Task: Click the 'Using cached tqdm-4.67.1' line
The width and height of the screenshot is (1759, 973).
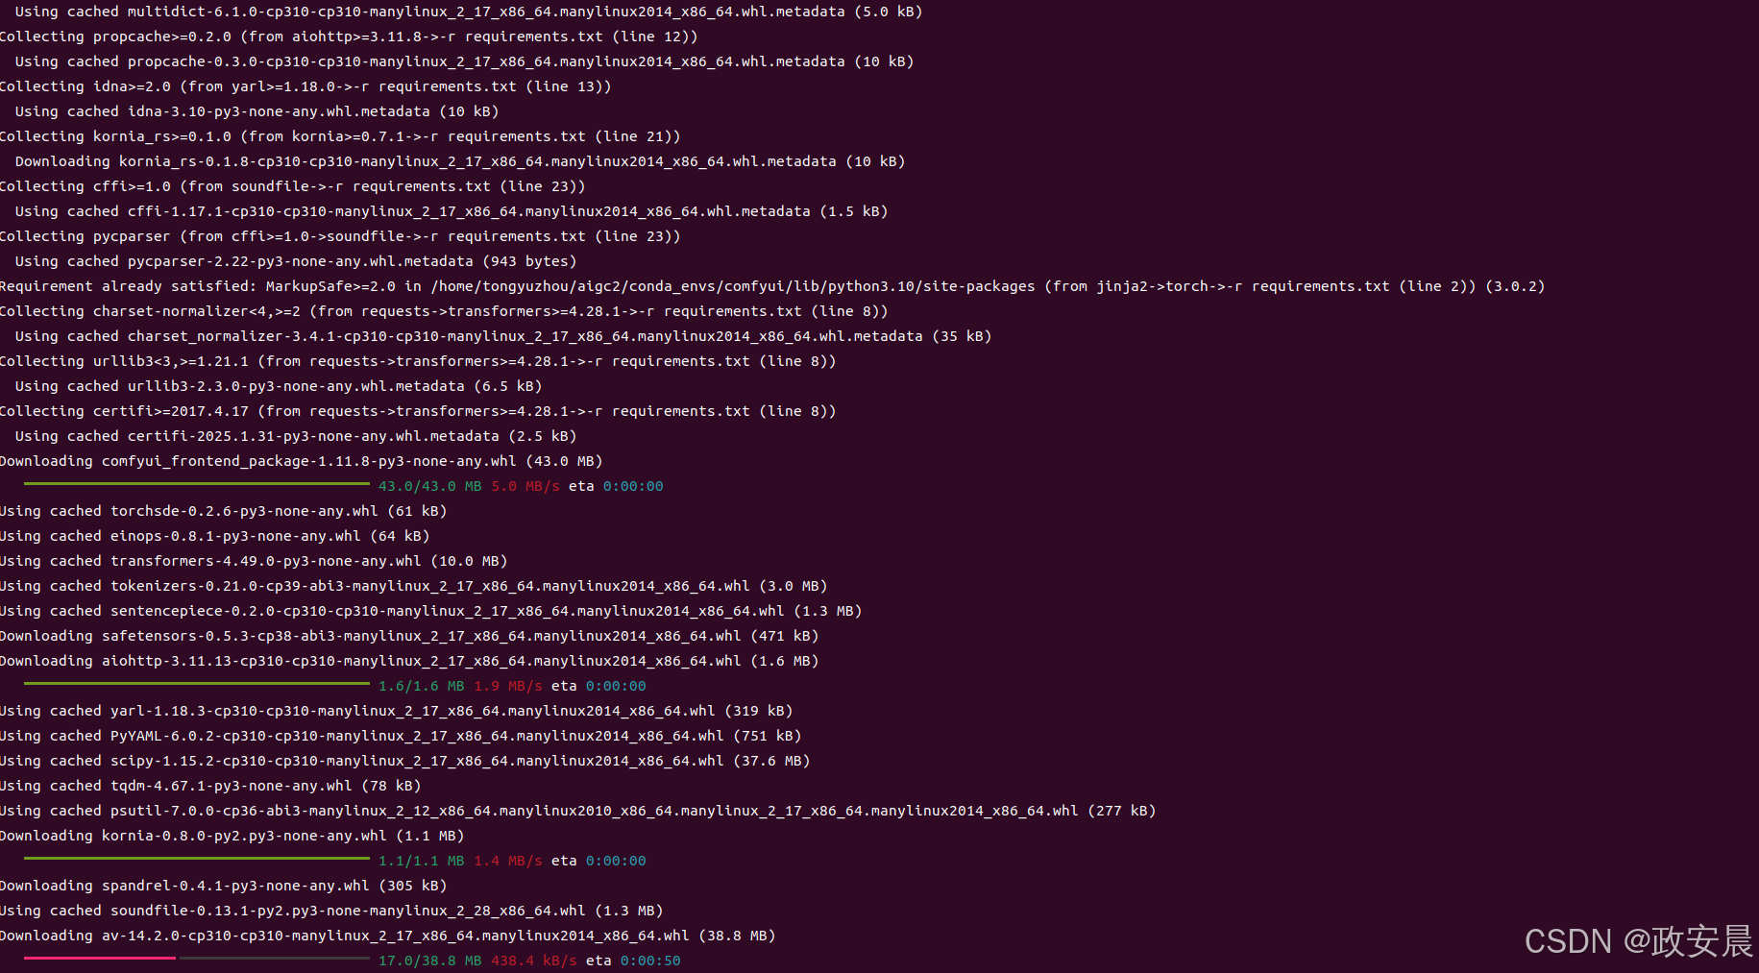Action: coord(210,786)
